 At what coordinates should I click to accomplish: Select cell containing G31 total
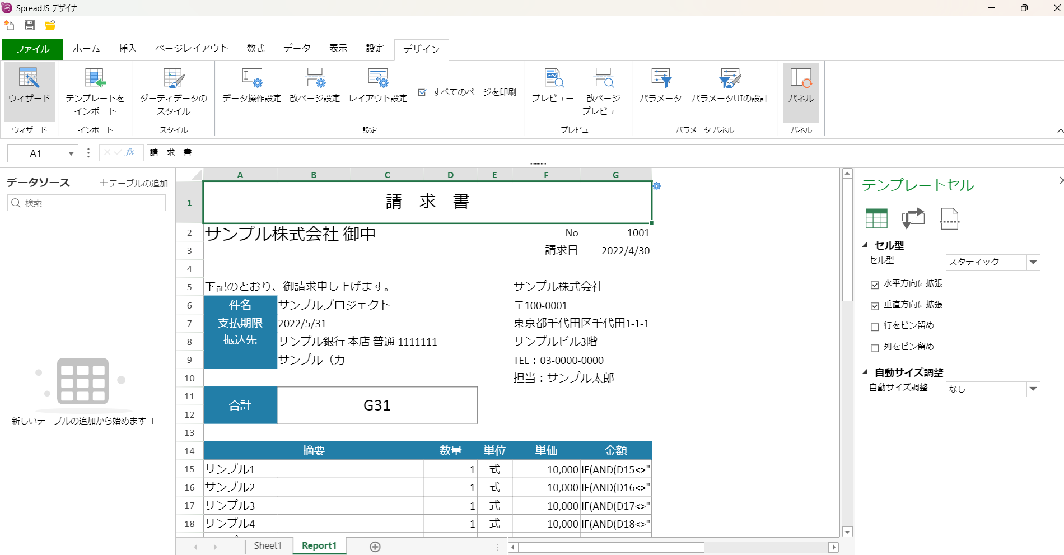[x=377, y=405]
